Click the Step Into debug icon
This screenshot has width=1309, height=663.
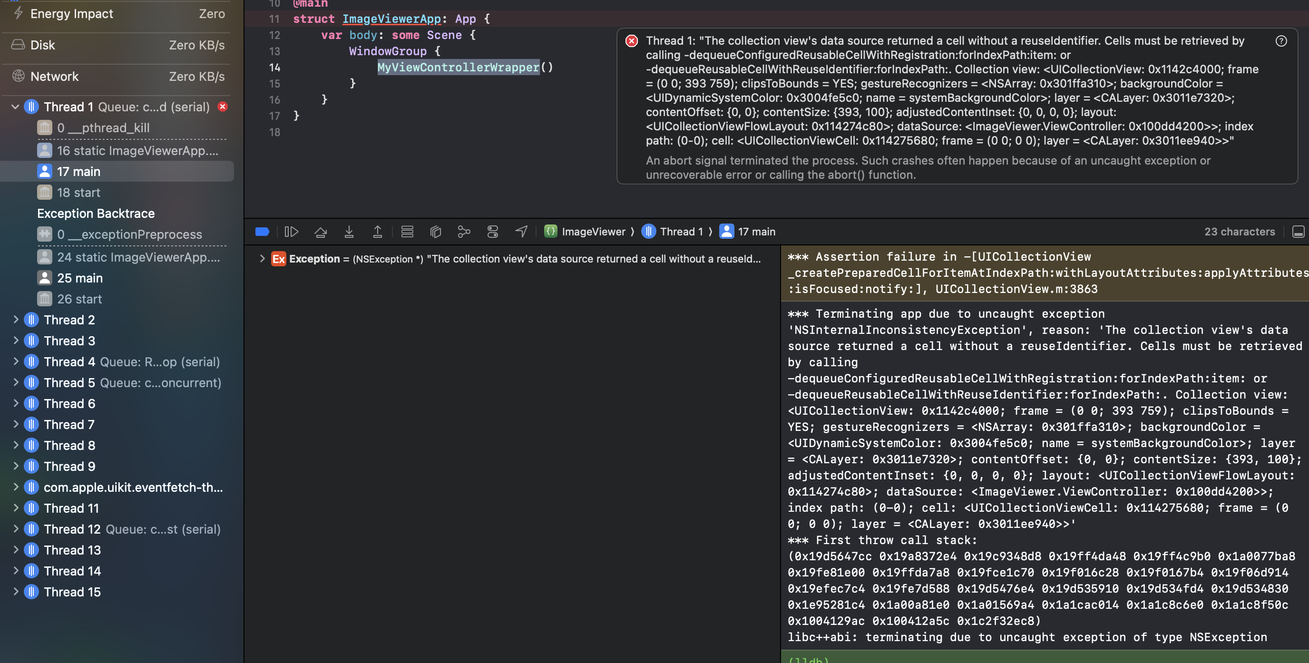[x=349, y=232]
